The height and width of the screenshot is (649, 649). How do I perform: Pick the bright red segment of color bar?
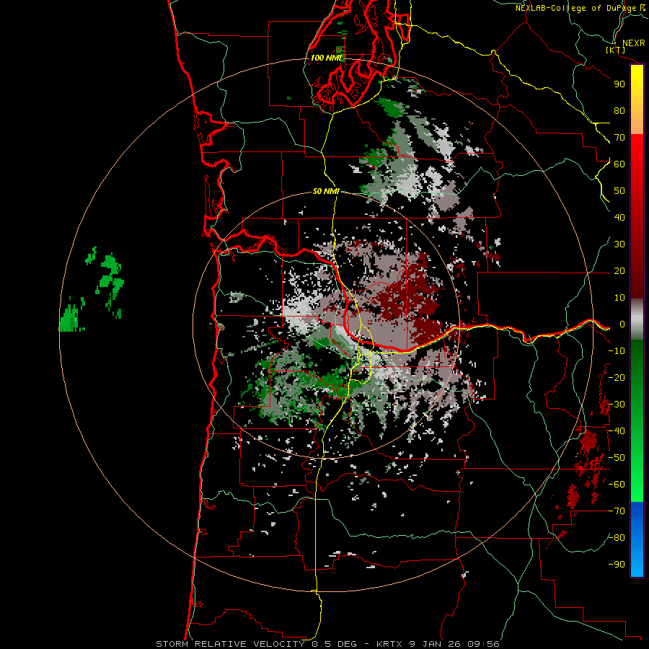pos(637,153)
